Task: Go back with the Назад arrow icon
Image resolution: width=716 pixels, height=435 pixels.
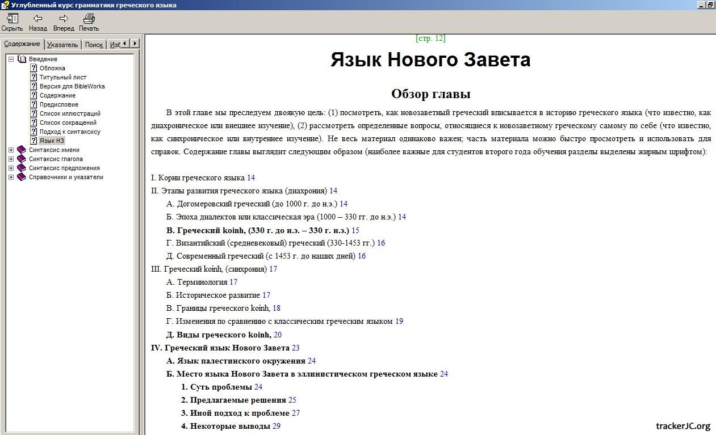Action: pos(37,19)
